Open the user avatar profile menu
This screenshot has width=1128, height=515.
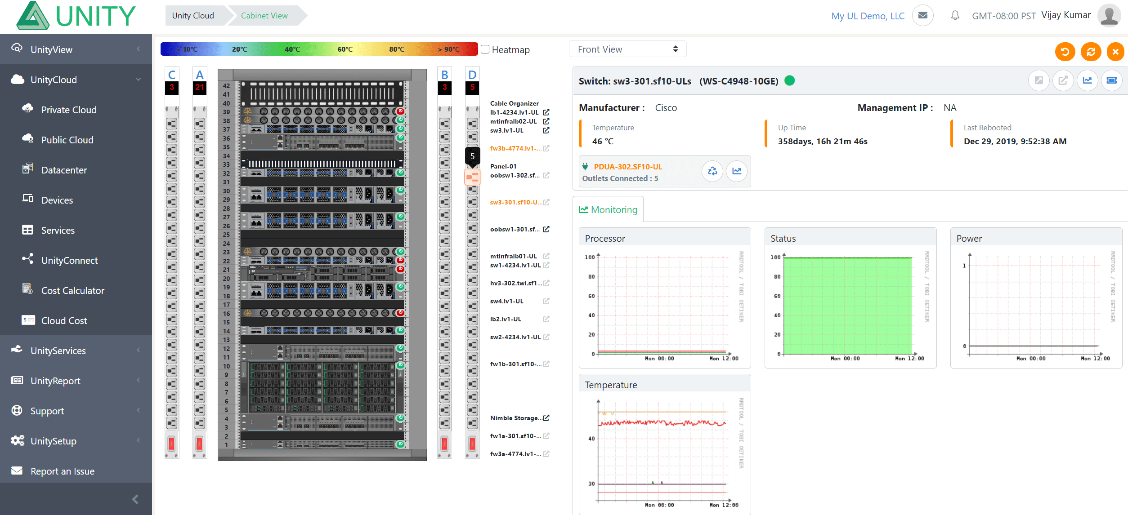click(1109, 16)
